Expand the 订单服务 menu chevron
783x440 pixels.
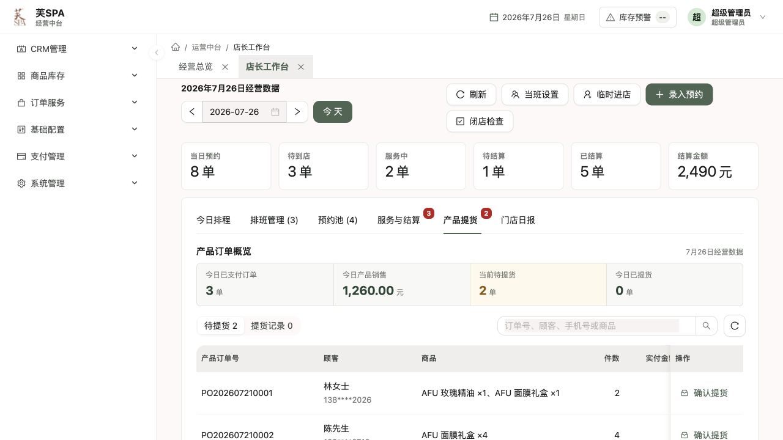[x=135, y=102]
